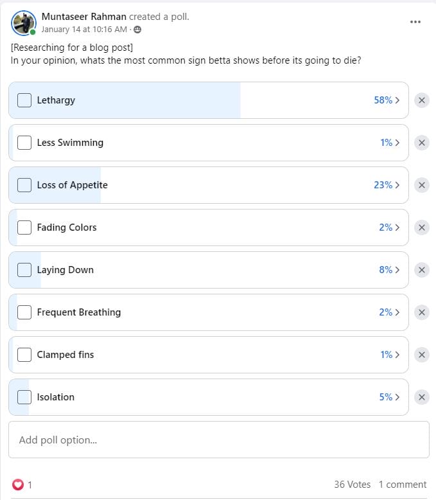The image size is (436, 500).
Task: Click the heart reaction icon
Action: [x=18, y=485]
